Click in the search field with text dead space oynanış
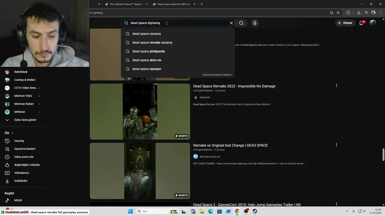385x216 pixels. pyautogui.click(x=177, y=23)
